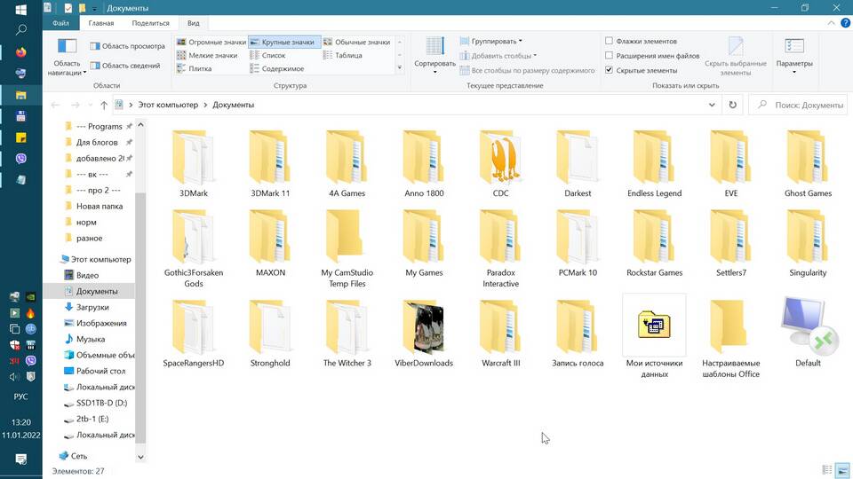Choose Огромные значки layout
The width and height of the screenshot is (853, 479).
click(211, 42)
